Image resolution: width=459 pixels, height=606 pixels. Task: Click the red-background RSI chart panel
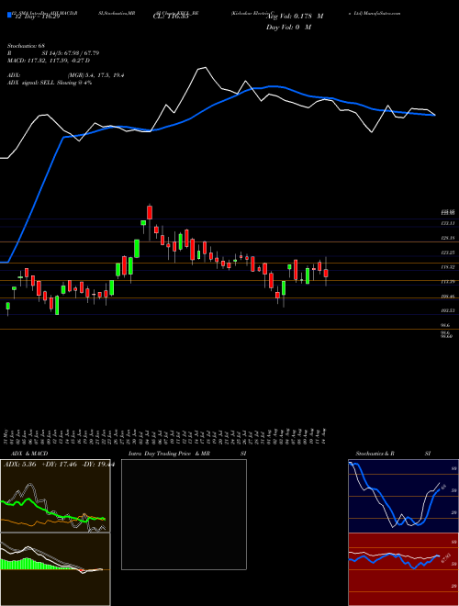pos(403,569)
